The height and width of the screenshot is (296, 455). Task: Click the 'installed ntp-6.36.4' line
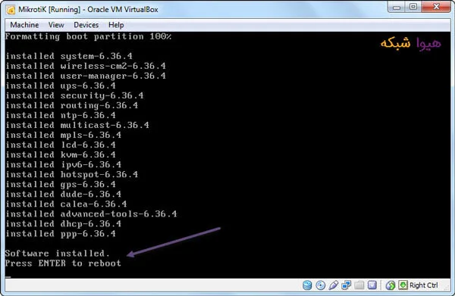[x=61, y=115]
